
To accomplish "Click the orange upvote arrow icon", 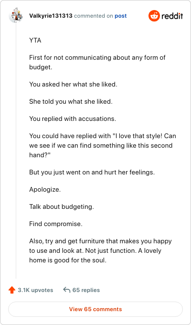I will click(x=12, y=290).
